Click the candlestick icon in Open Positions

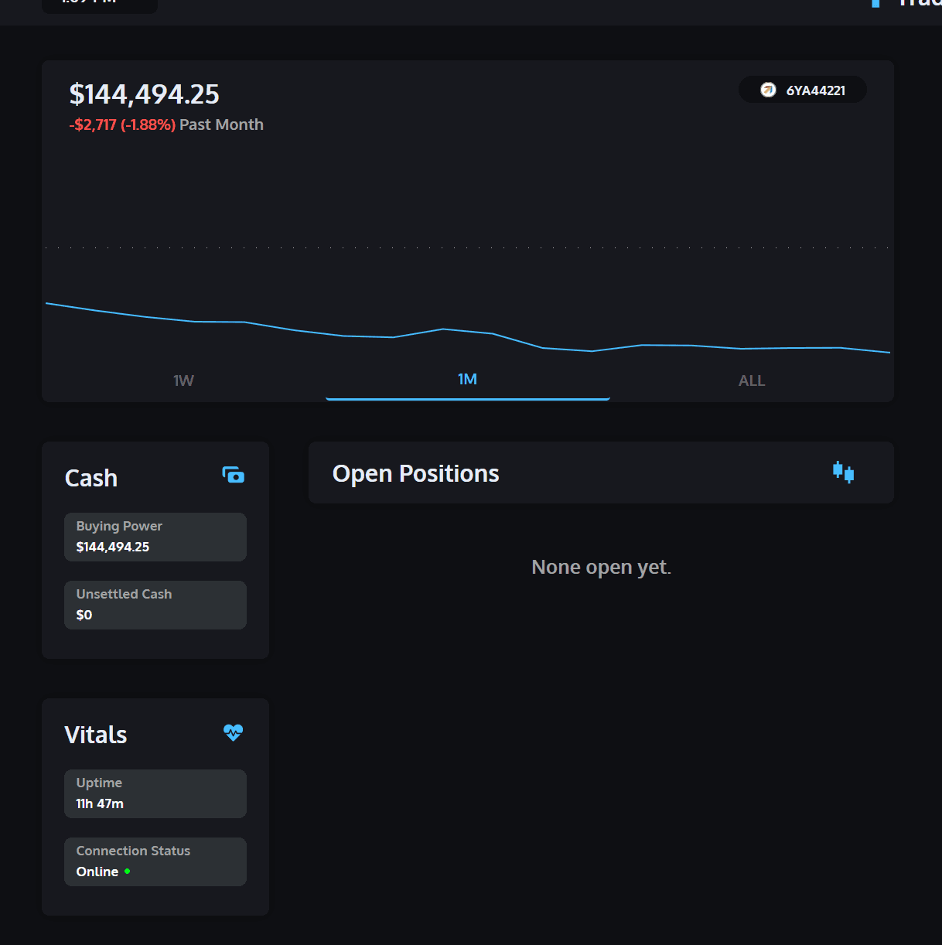coord(843,472)
